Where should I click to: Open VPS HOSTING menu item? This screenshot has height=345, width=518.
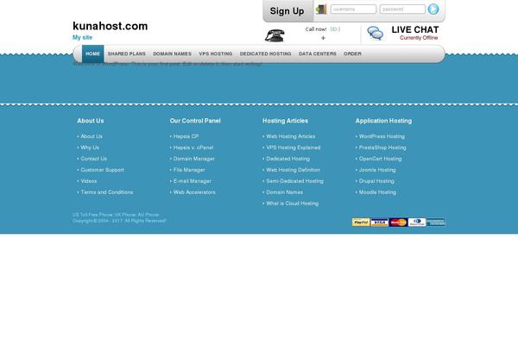(216, 53)
